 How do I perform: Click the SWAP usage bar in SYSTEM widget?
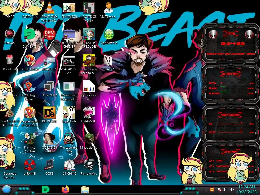tap(225, 92)
